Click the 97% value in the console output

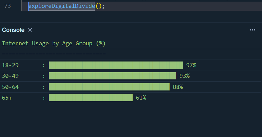[x=191, y=65]
